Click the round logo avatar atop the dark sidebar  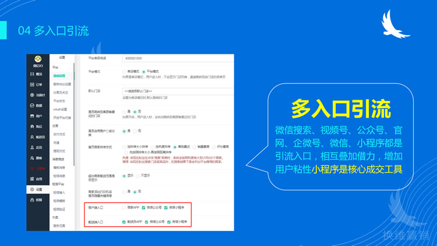(x=38, y=59)
